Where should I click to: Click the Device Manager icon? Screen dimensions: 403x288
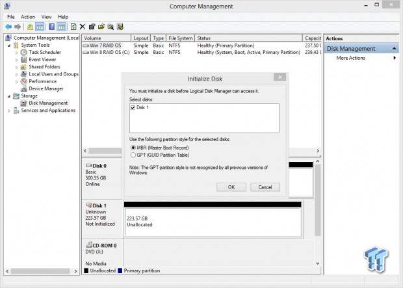pyautogui.click(x=23, y=88)
